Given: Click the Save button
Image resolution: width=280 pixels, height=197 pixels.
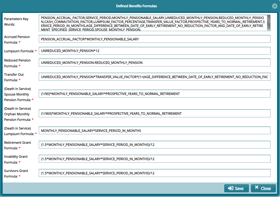Looking at the screenshot, I should pyautogui.click(x=236, y=188).
